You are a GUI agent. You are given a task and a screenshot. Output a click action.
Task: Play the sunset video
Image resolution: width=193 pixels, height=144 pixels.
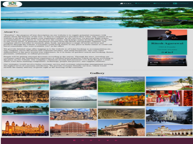pos(151,63)
